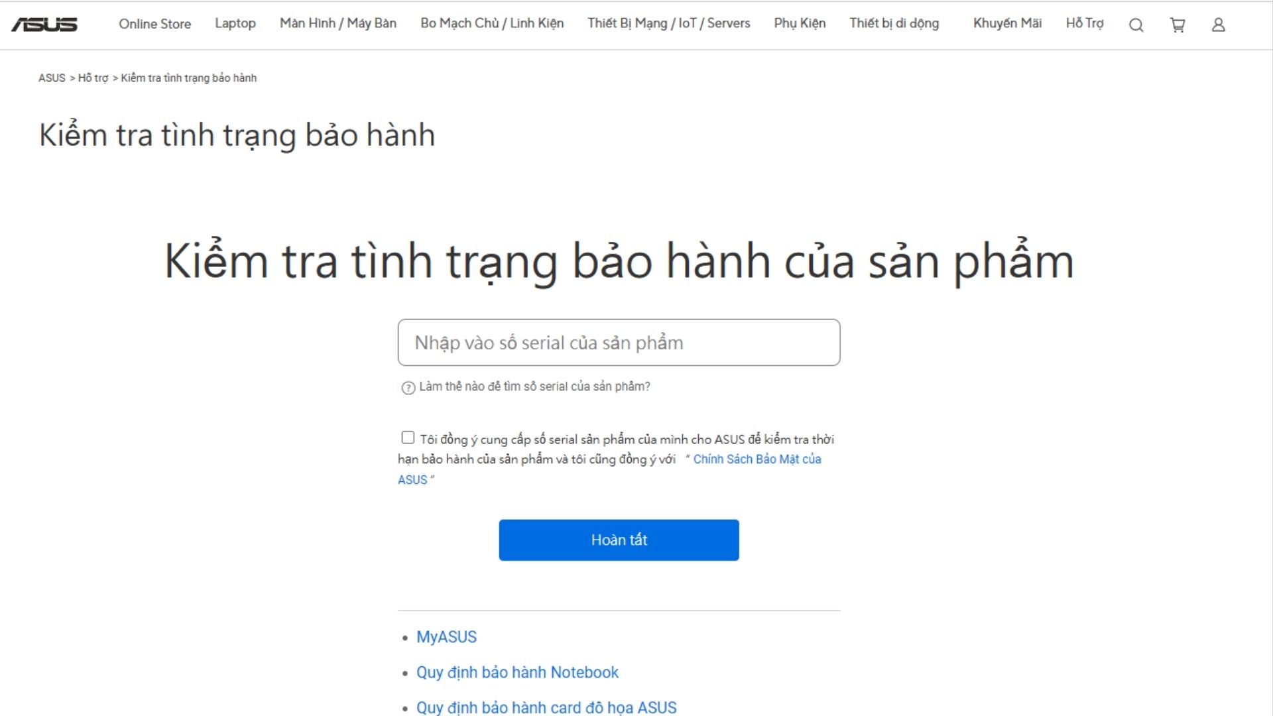Screen dimensions: 1273x716
Task: Tick the serial number consent checkbox
Action: pos(408,438)
